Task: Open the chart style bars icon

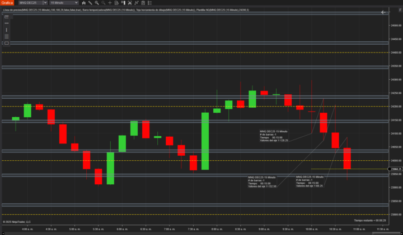Action: point(83,3)
